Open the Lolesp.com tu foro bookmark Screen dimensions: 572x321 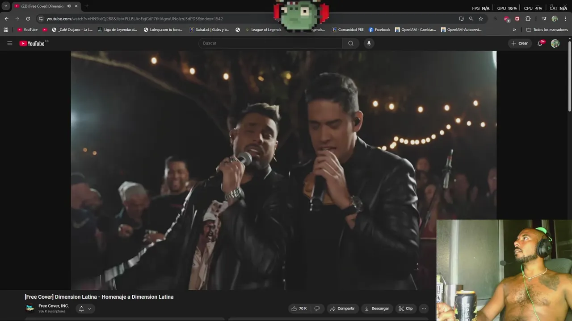[163, 30]
